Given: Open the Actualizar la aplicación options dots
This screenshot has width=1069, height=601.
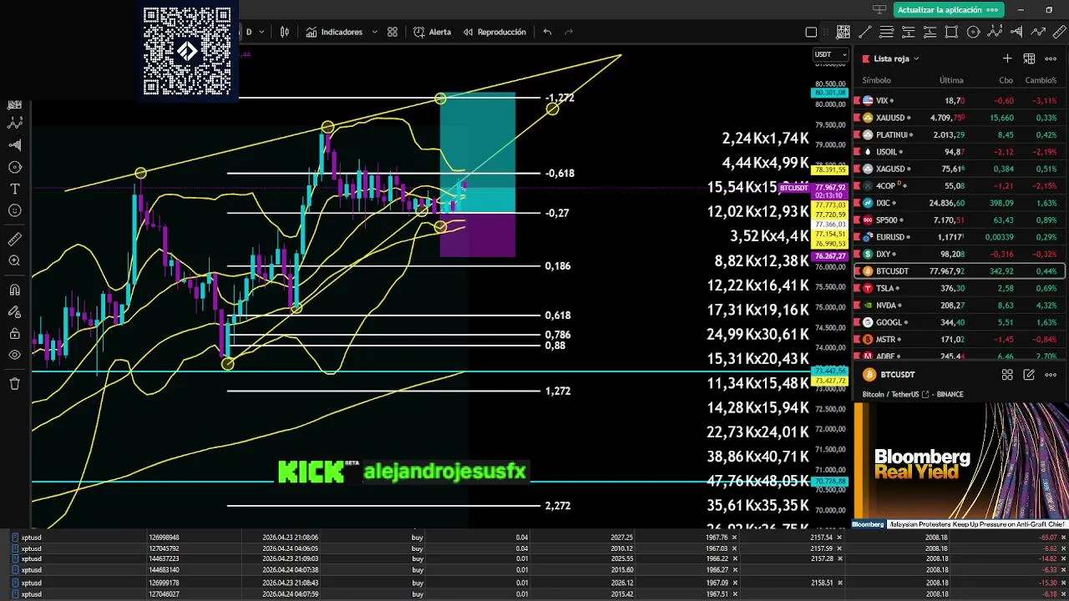Looking at the screenshot, I should [992, 10].
